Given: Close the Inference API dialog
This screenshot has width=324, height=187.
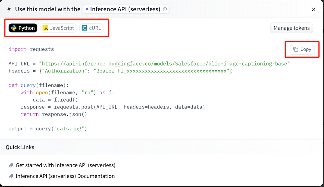Looking at the screenshot, I should [x=313, y=9].
